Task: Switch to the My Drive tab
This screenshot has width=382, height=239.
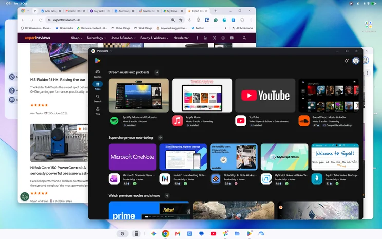Action: (x=173, y=11)
